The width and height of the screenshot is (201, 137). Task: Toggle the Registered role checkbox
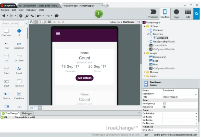[164, 107]
